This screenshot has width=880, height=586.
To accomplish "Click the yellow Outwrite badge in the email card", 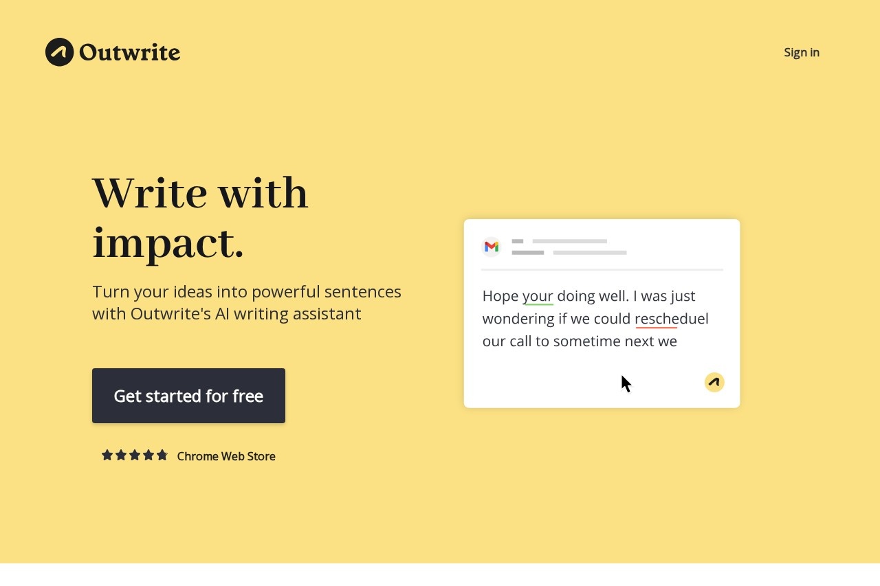I will tap(714, 382).
